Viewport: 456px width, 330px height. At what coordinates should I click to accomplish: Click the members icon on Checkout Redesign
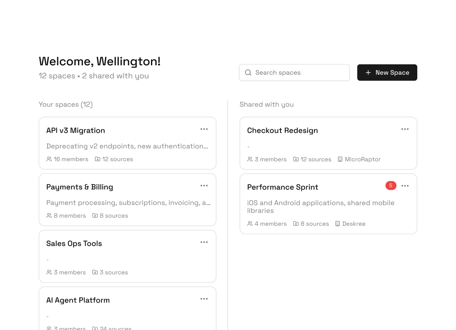pyautogui.click(x=250, y=159)
